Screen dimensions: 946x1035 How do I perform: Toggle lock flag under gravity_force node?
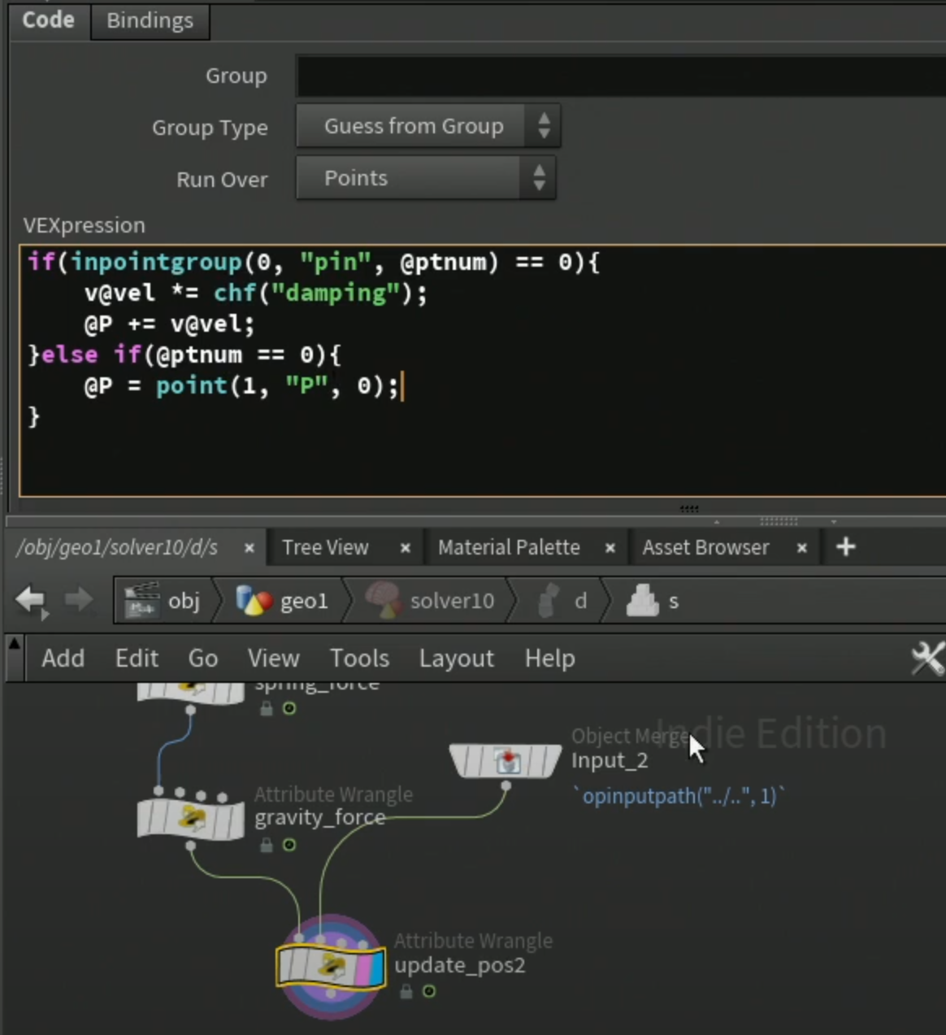pyautogui.click(x=266, y=846)
